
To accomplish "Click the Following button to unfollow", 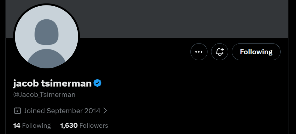I will tap(256, 52).
